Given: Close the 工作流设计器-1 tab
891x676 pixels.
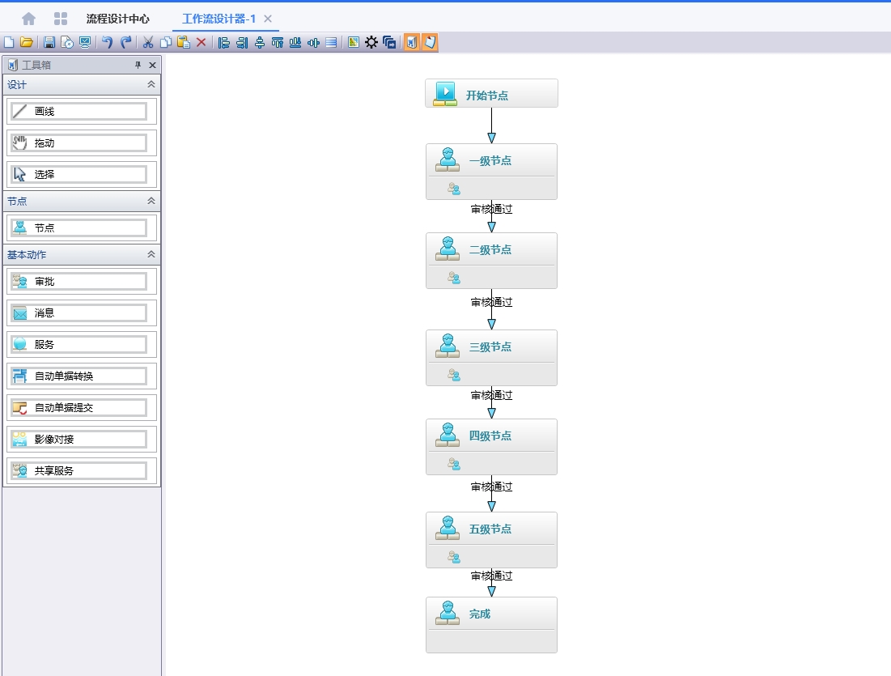Looking at the screenshot, I should (268, 18).
